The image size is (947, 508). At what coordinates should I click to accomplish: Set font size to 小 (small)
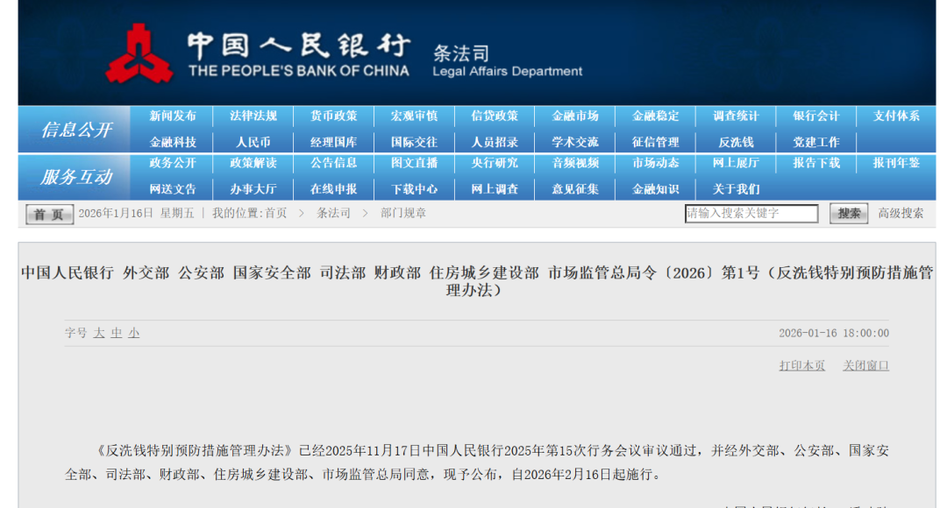click(133, 334)
